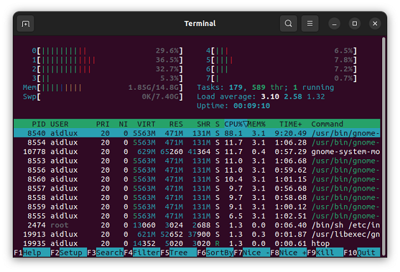The height and width of the screenshot is (272, 400).
Task: Click the terminal's vertical scrollbar
Action: [x=383, y=140]
